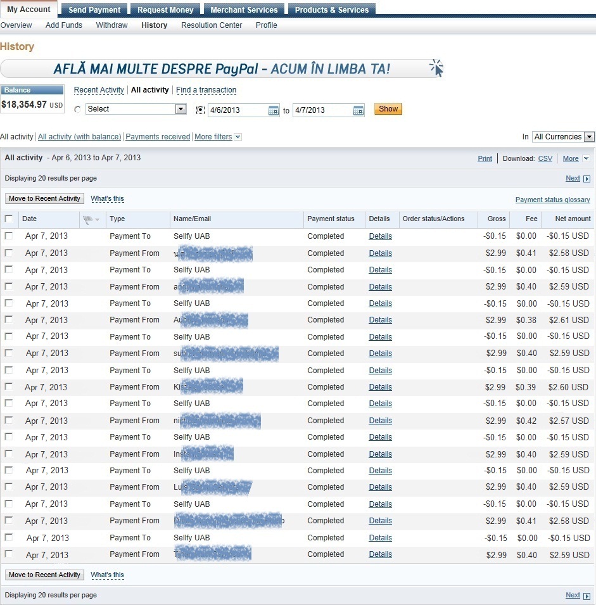This screenshot has height=605, width=596.
Task: Filter by Payments received
Action: [158, 137]
